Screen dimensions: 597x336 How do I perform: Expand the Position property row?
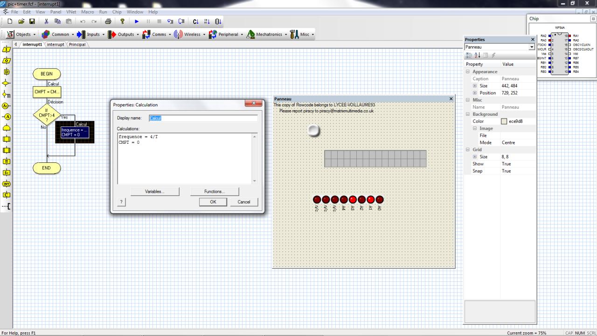tap(475, 93)
